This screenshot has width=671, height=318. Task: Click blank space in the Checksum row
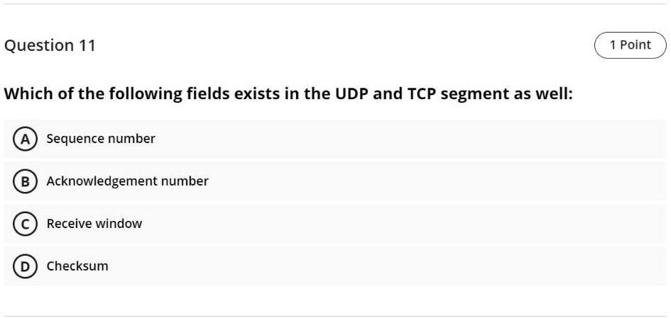point(385,266)
